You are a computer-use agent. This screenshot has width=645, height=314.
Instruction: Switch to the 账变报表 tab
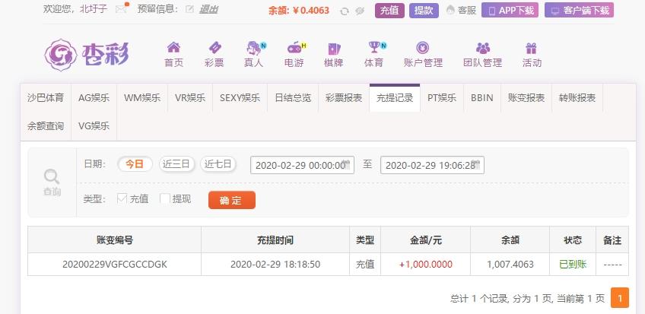click(x=526, y=98)
